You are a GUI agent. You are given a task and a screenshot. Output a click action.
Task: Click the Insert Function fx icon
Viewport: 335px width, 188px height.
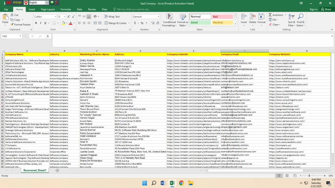48,36
